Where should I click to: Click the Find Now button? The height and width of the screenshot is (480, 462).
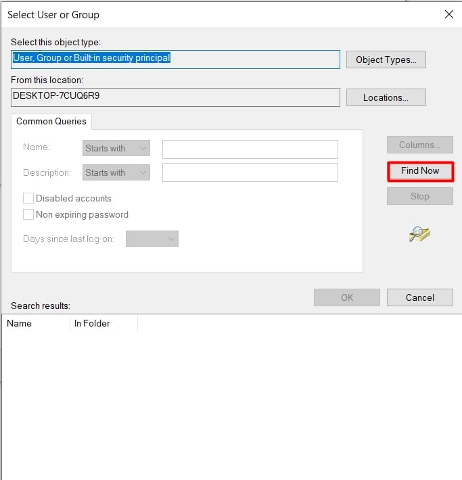[420, 171]
